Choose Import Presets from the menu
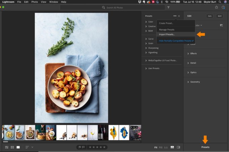This screenshot has width=229, height=152. tap(176, 34)
